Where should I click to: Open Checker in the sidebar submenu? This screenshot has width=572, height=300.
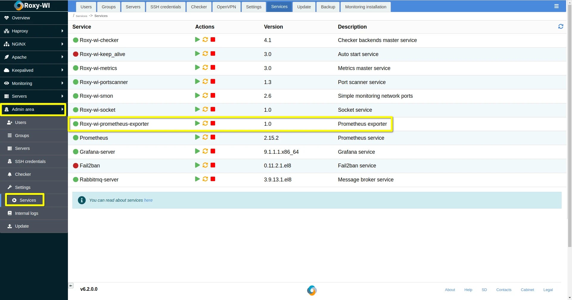pyautogui.click(x=34, y=174)
